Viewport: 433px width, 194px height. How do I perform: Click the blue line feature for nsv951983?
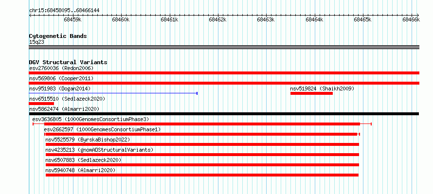(113, 93)
